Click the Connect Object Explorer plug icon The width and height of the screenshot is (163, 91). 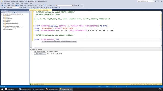pos(7,12)
